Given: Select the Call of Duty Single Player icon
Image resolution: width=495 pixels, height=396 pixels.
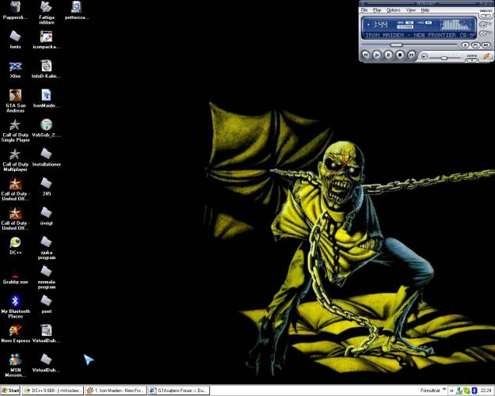Looking at the screenshot, I should (15, 128).
